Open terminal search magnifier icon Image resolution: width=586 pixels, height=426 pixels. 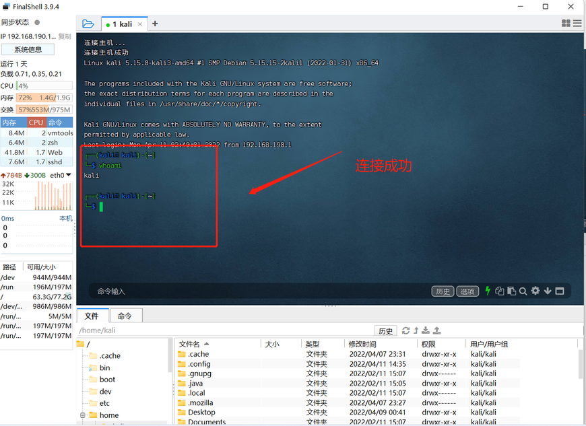click(x=523, y=291)
